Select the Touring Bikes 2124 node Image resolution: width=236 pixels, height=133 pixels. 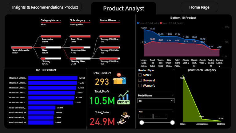click(x=80, y=58)
